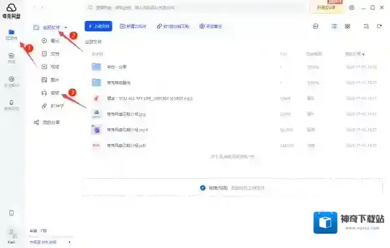Click the mp3 music file icon
The image size is (390, 248).
(x=96, y=98)
